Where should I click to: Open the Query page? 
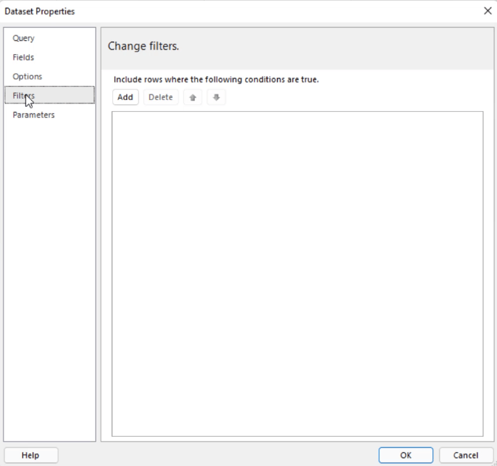(x=49, y=38)
